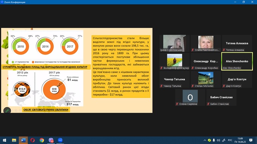
Task: Switch to Word in the taskbar
Action: 23,140
